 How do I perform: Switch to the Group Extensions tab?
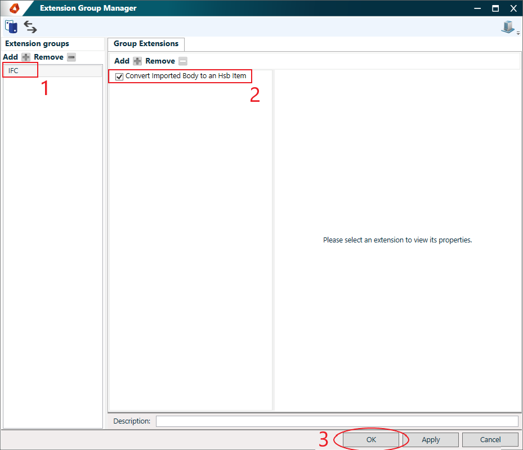[146, 44]
